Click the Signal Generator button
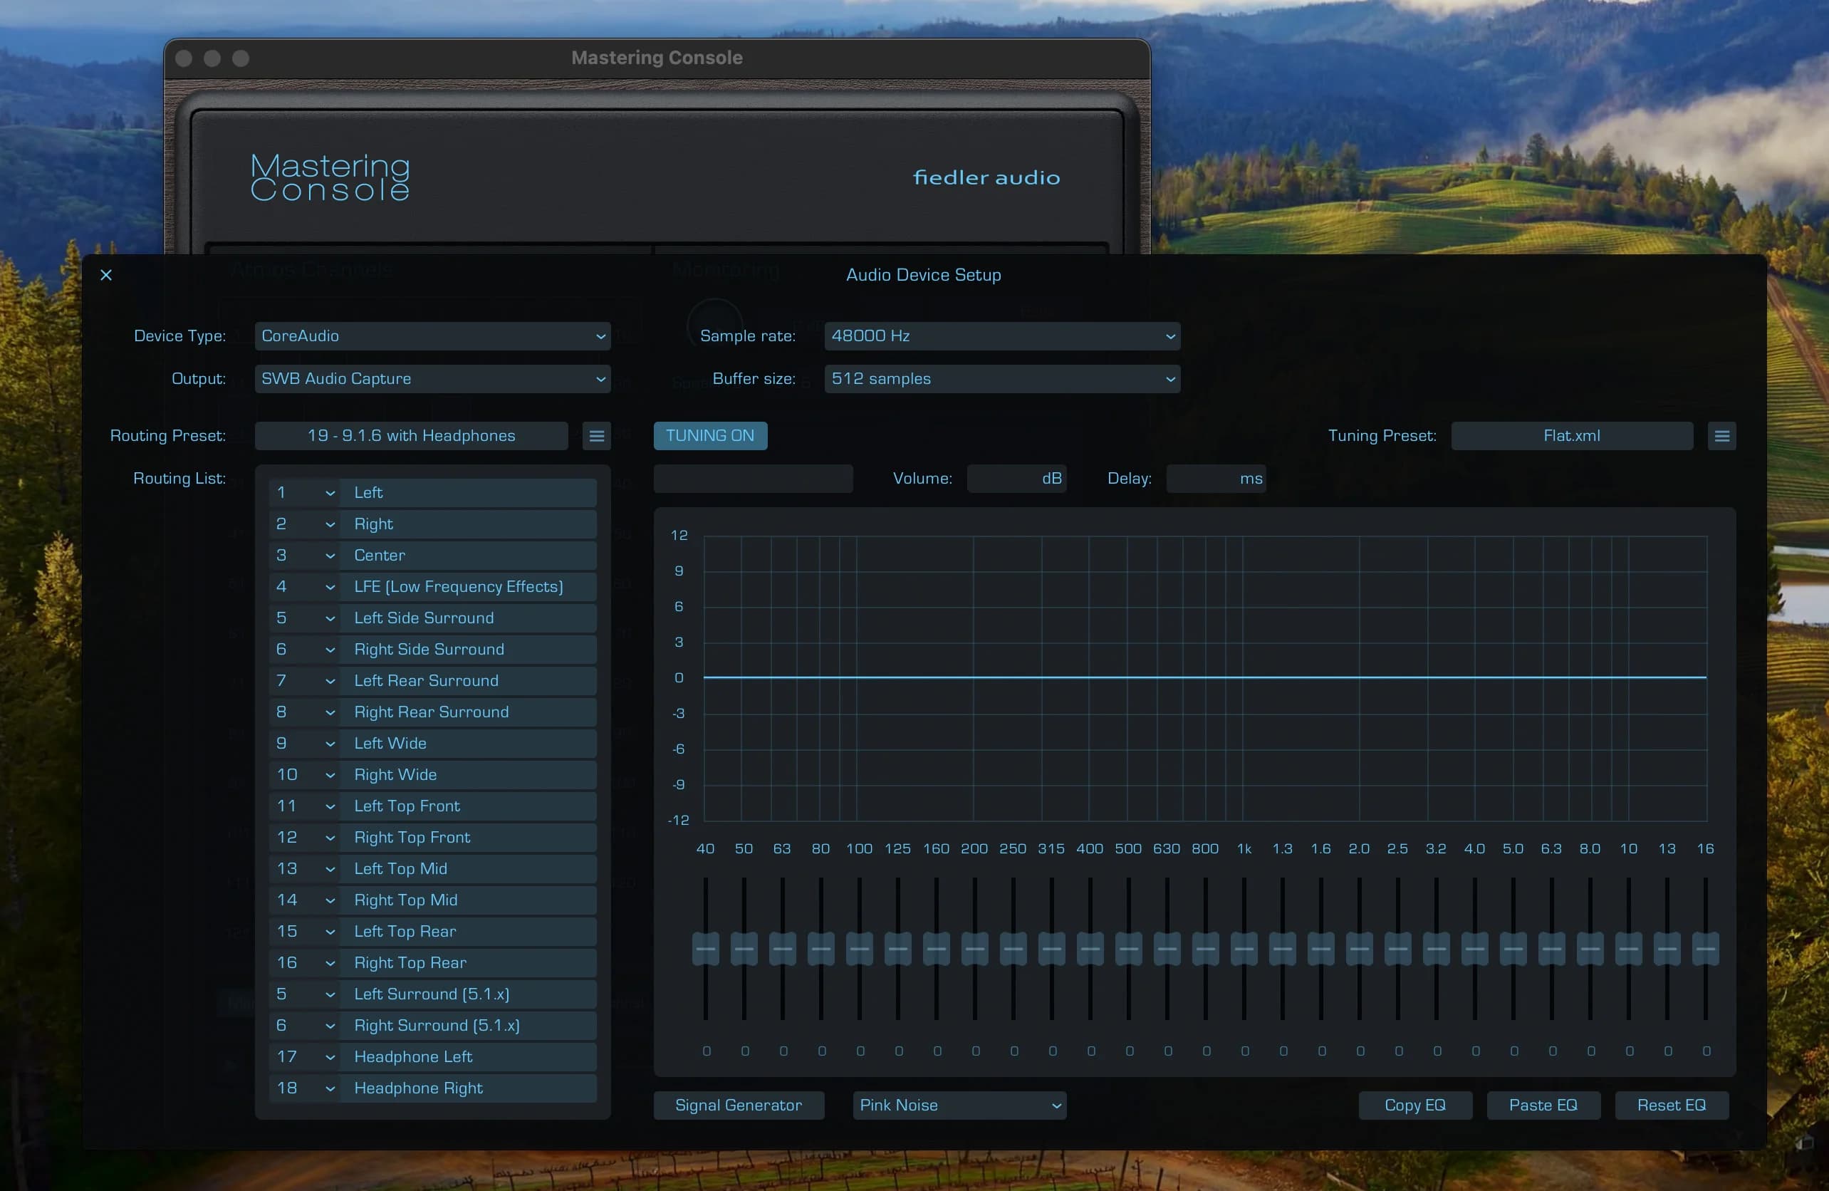Image resolution: width=1829 pixels, height=1191 pixels. [x=738, y=1105]
